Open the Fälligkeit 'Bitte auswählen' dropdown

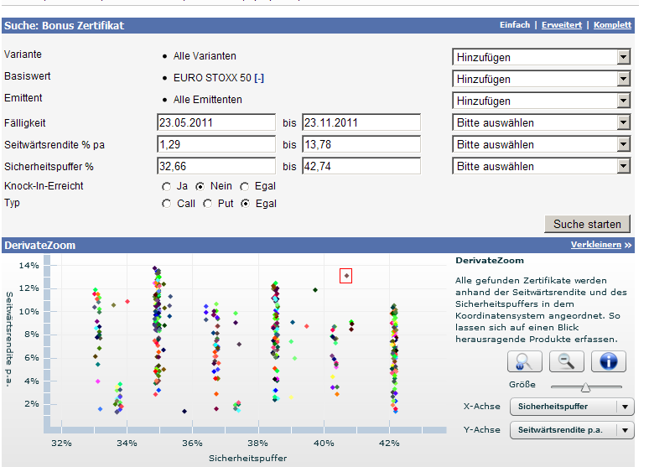[x=542, y=122]
